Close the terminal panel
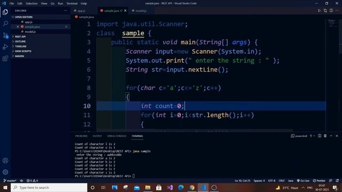The image size is (342, 192). click(x=337, y=136)
